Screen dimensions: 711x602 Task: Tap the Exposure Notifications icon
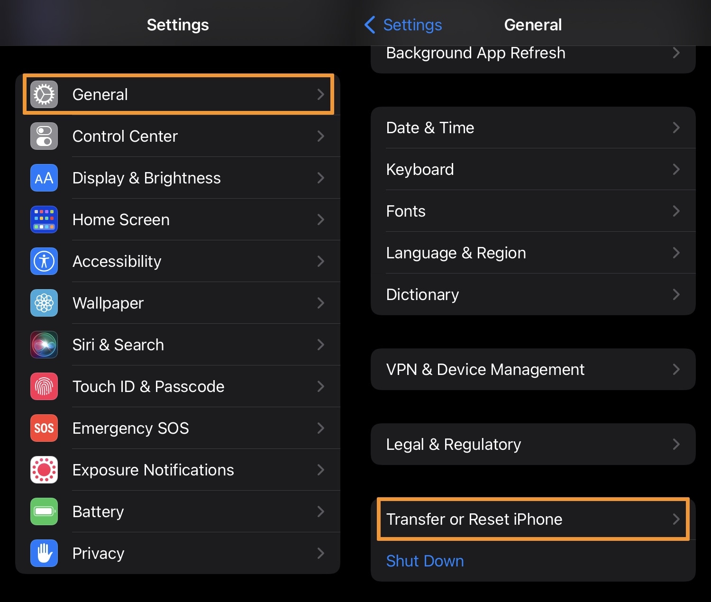(44, 470)
